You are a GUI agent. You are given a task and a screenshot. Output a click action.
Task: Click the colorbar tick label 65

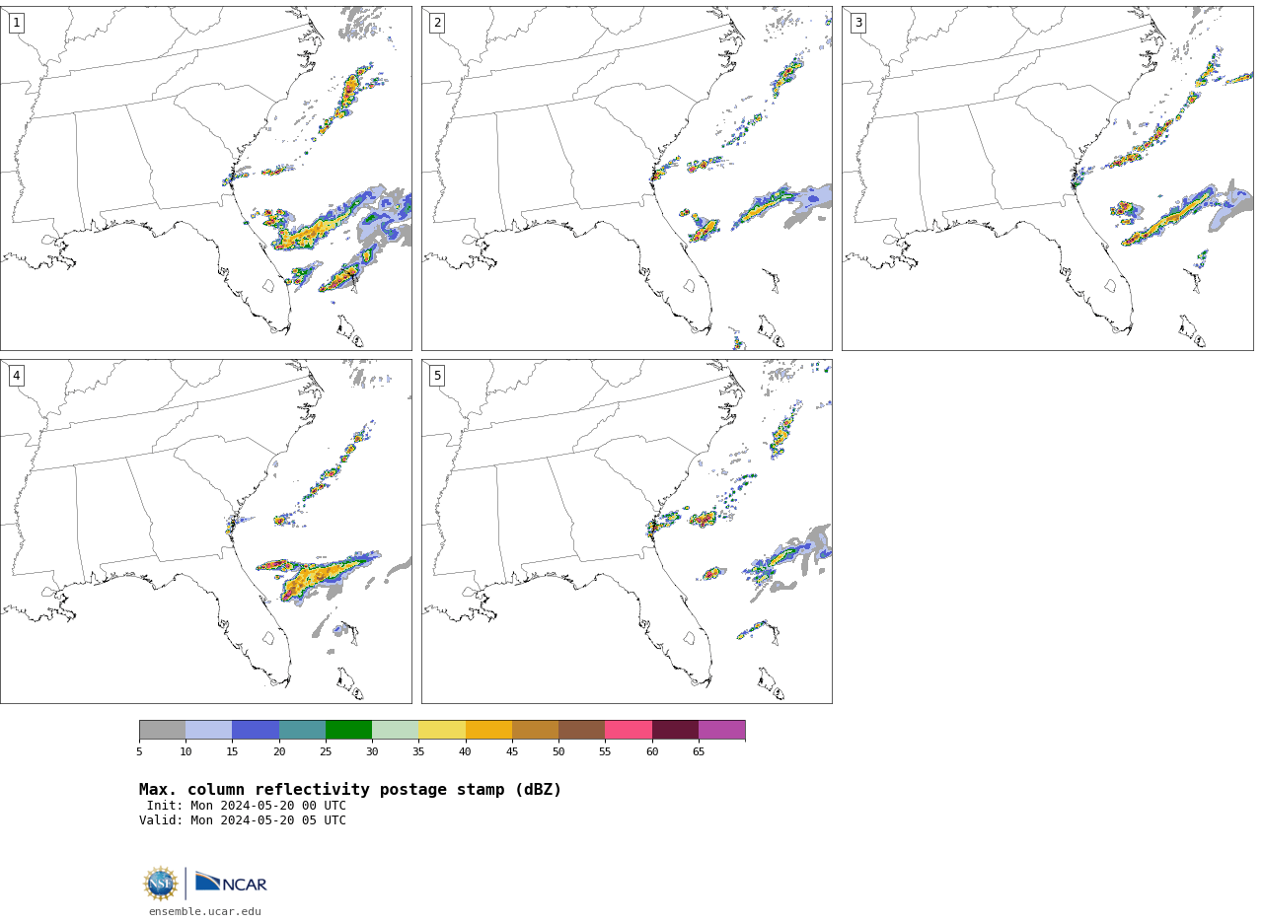pos(699,752)
